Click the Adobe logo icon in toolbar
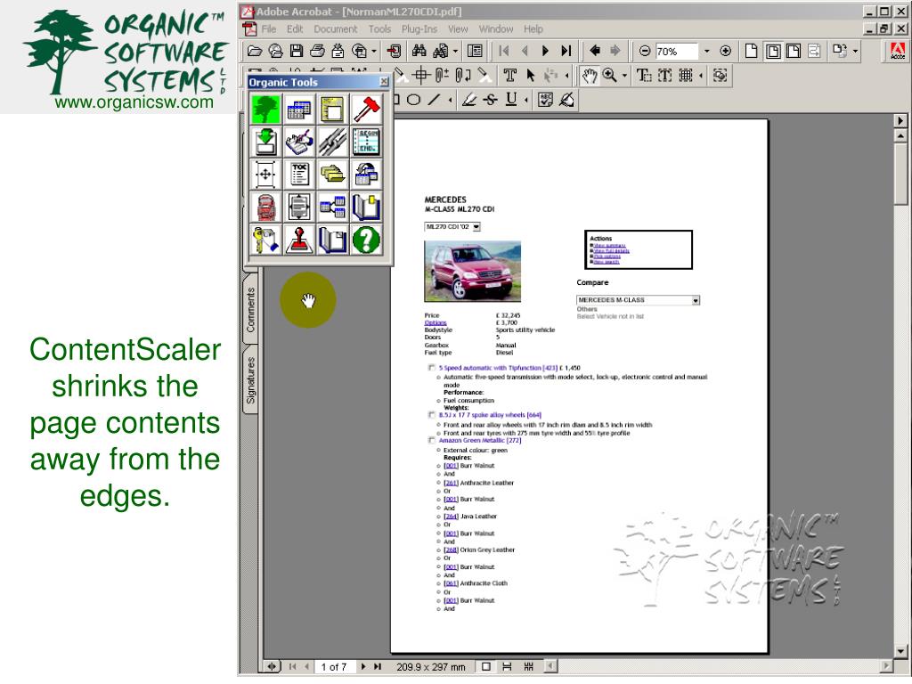 coord(898,51)
